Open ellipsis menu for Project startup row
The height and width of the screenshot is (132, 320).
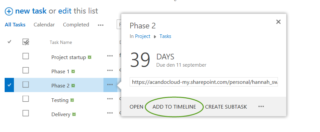pos(110,56)
